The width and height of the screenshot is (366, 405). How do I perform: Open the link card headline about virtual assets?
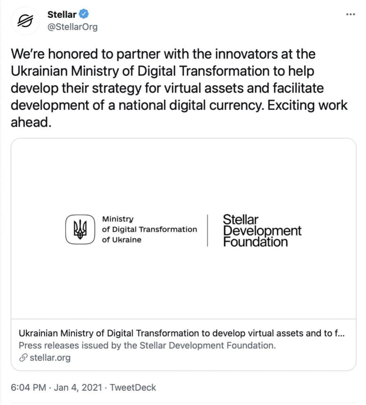[x=182, y=334]
